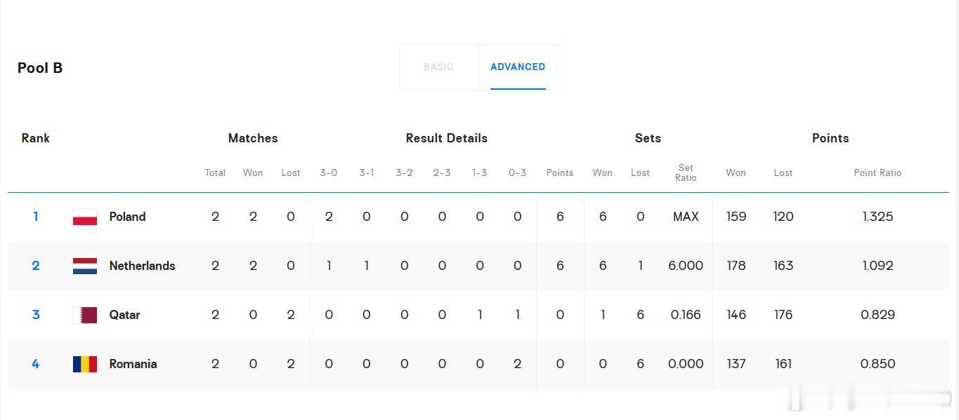Open the Romania team link

click(133, 364)
